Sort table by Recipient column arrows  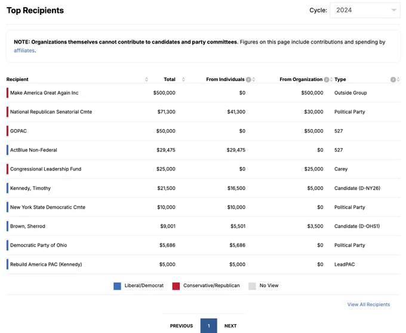pyautogui.click(x=146, y=79)
